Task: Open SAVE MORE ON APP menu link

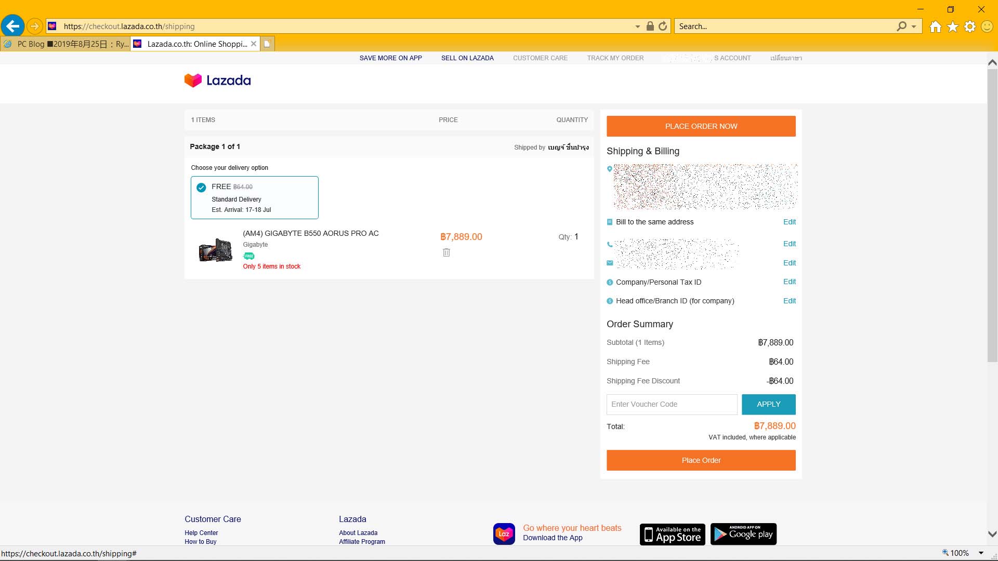Action: point(390,58)
